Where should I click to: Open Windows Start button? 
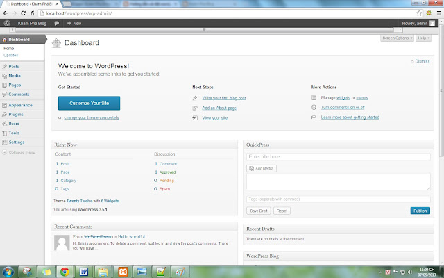pyautogui.click(x=8, y=272)
